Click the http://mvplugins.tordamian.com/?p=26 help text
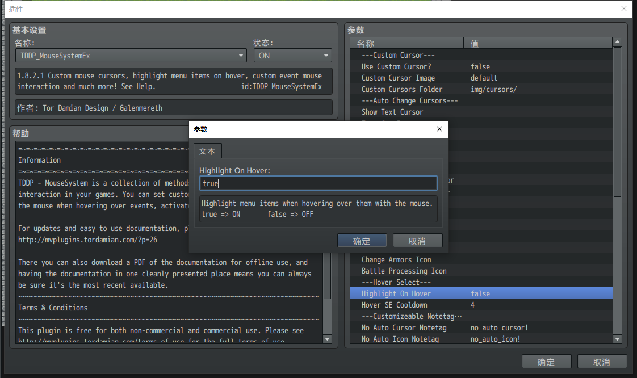The width and height of the screenshot is (637, 378). point(88,240)
